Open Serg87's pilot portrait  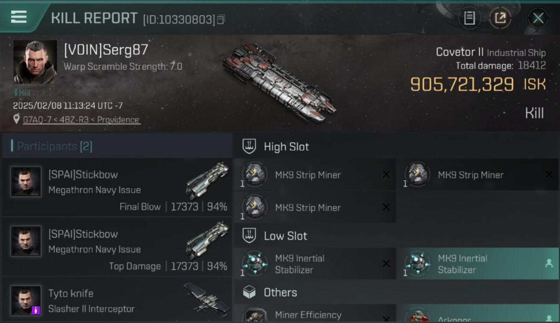tap(35, 62)
